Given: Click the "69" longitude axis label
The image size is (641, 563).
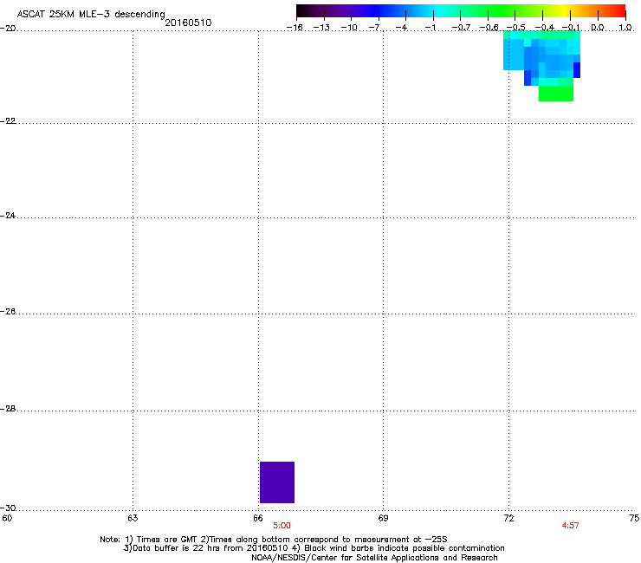Looking at the screenshot, I should point(383,518).
